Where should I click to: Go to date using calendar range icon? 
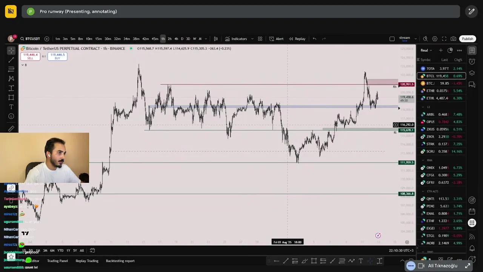coord(92,250)
